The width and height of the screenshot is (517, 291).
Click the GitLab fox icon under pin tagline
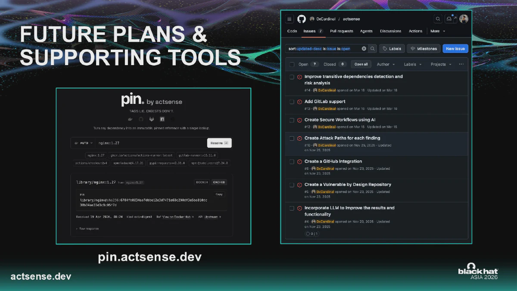tap(151, 119)
